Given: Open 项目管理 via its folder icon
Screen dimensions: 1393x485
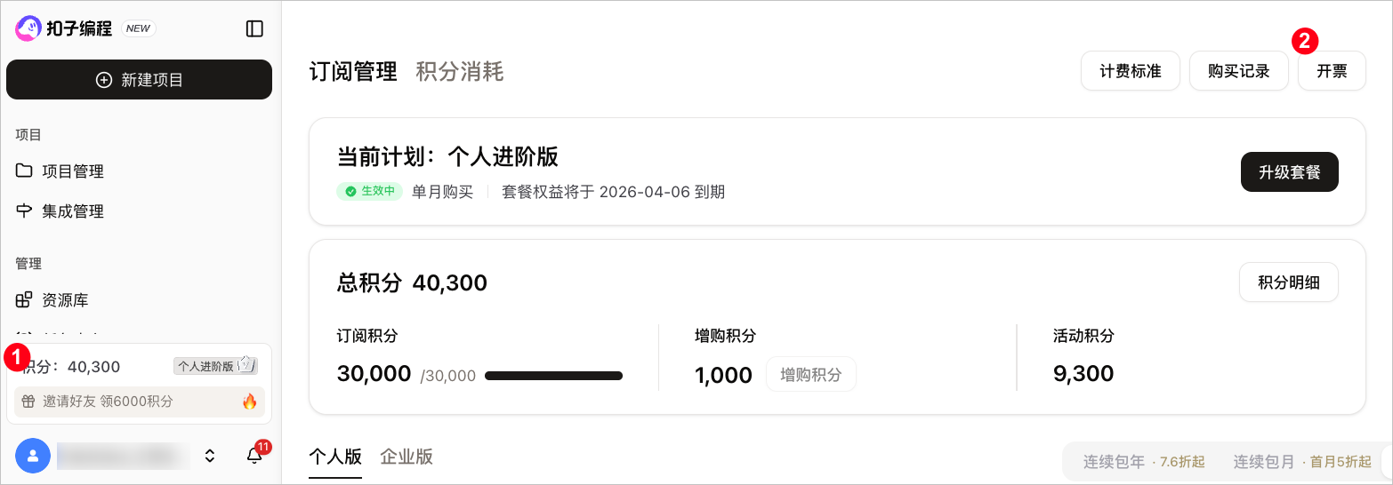Looking at the screenshot, I should 25,171.
